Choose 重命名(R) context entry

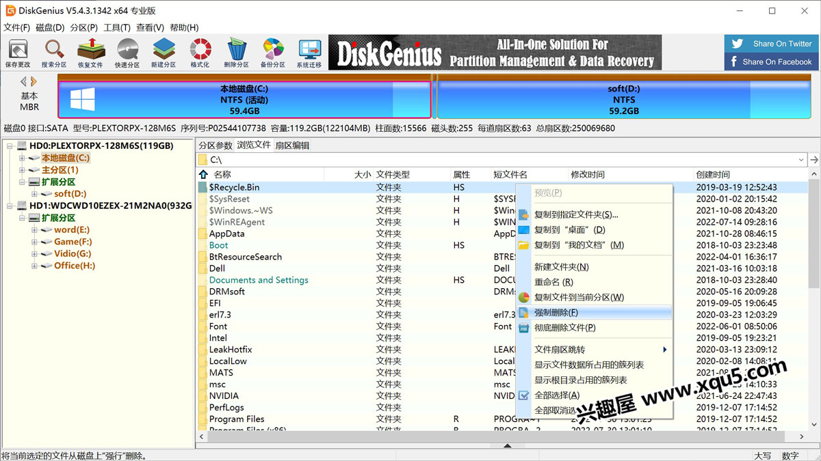(594, 282)
